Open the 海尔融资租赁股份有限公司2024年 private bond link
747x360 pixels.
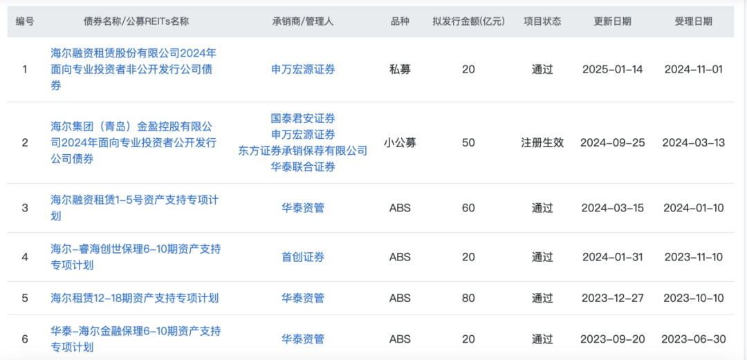pyautogui.click(x=133, y=69)
